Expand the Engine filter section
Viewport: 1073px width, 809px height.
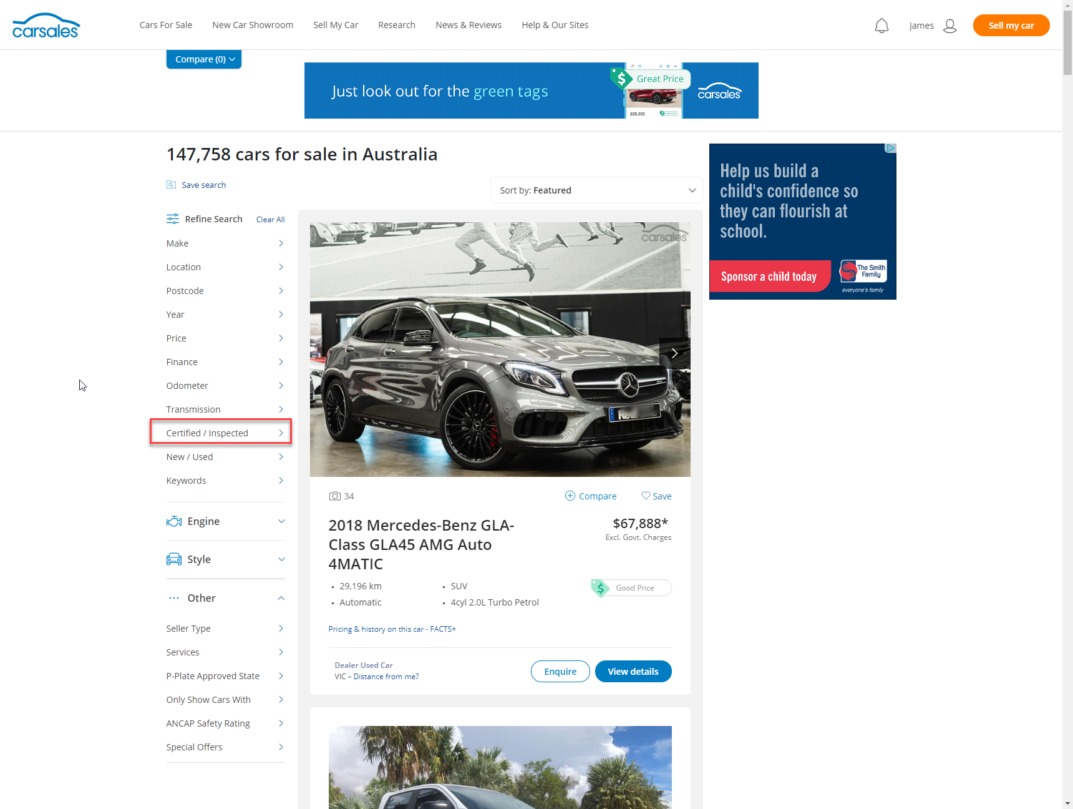225,521
